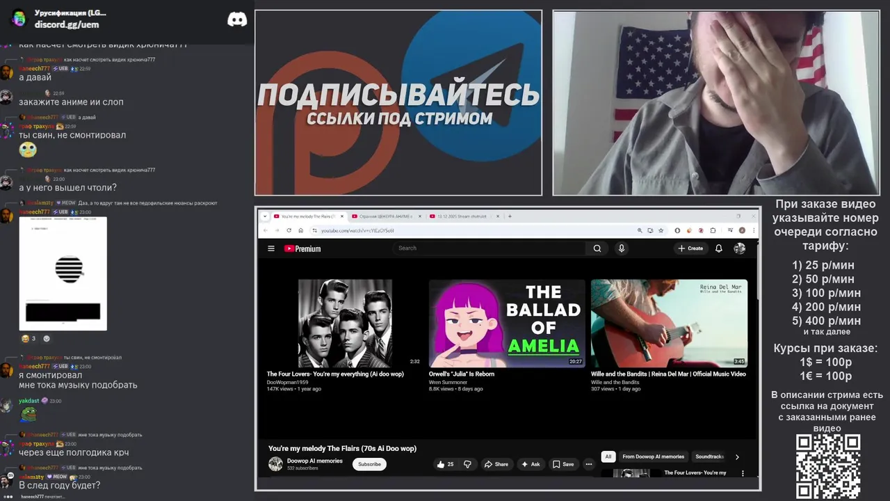Select the All filter chip

pyautogui.click(x=608, y=457)
